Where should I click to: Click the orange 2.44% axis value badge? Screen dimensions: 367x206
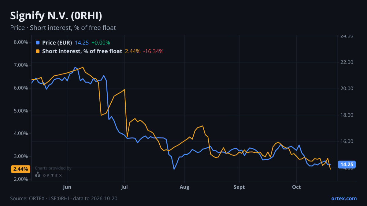20,169
